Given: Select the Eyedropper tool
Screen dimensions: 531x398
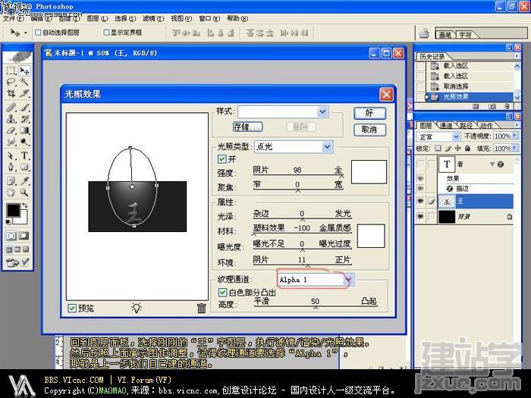Looking at the screenshot, I should [x=24, y=181].
